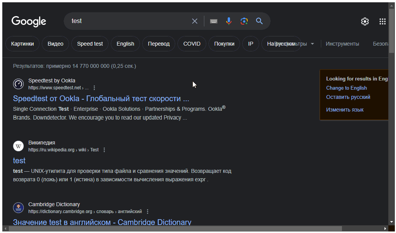Open the Speedtest от Ookla result title
The height and width of the screenshot is (233, 396).
click(101, 98)
